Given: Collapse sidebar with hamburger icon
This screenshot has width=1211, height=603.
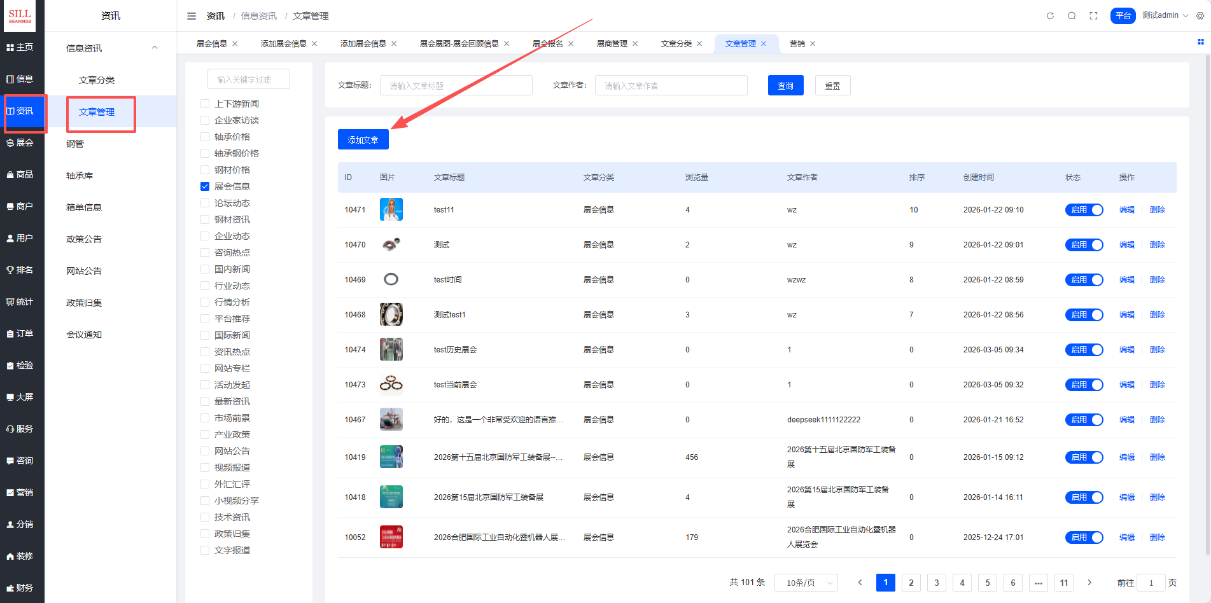Looking at the screenshot, I should coord(192,16).
